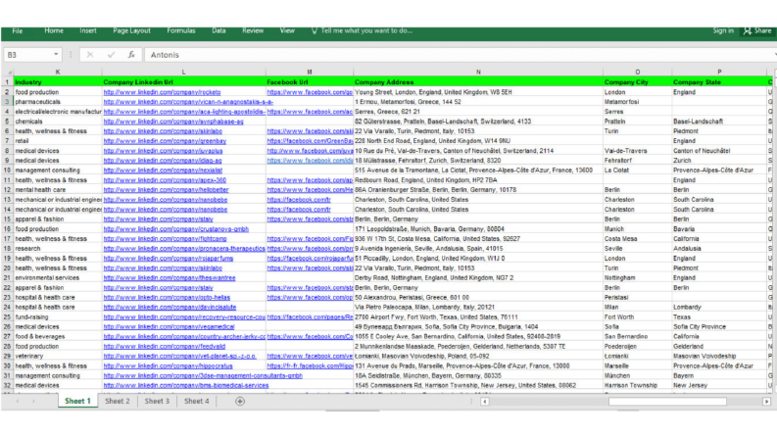Image resolution: width=777 pixels, height=437 pixels.
Task: Select the mental health care cell
Action: click(58, 190)
